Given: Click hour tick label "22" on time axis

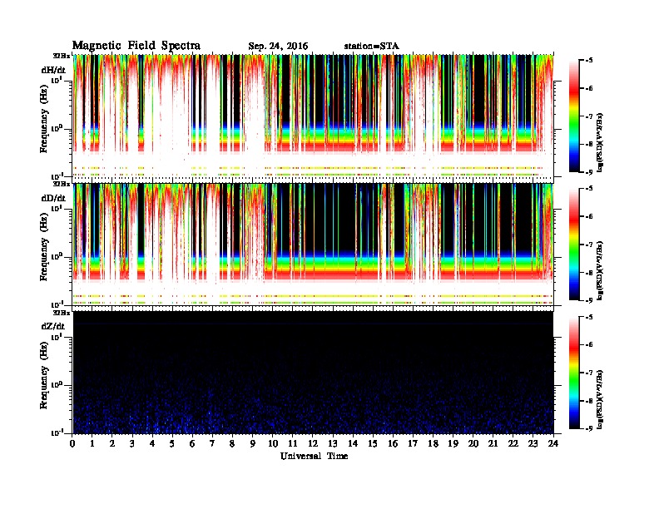Looking at the screenshot, I should coord(513,443).
